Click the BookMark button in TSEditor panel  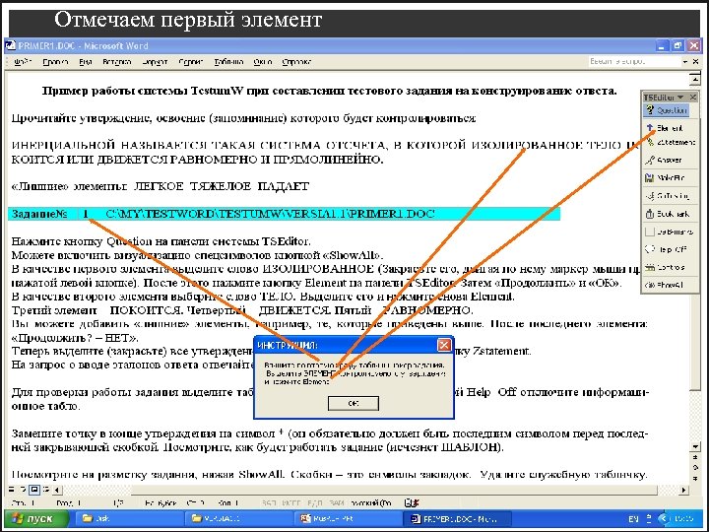(670, 214)
